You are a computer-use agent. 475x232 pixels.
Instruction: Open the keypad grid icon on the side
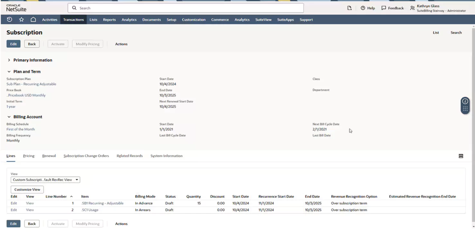click(x=465, y=109)
